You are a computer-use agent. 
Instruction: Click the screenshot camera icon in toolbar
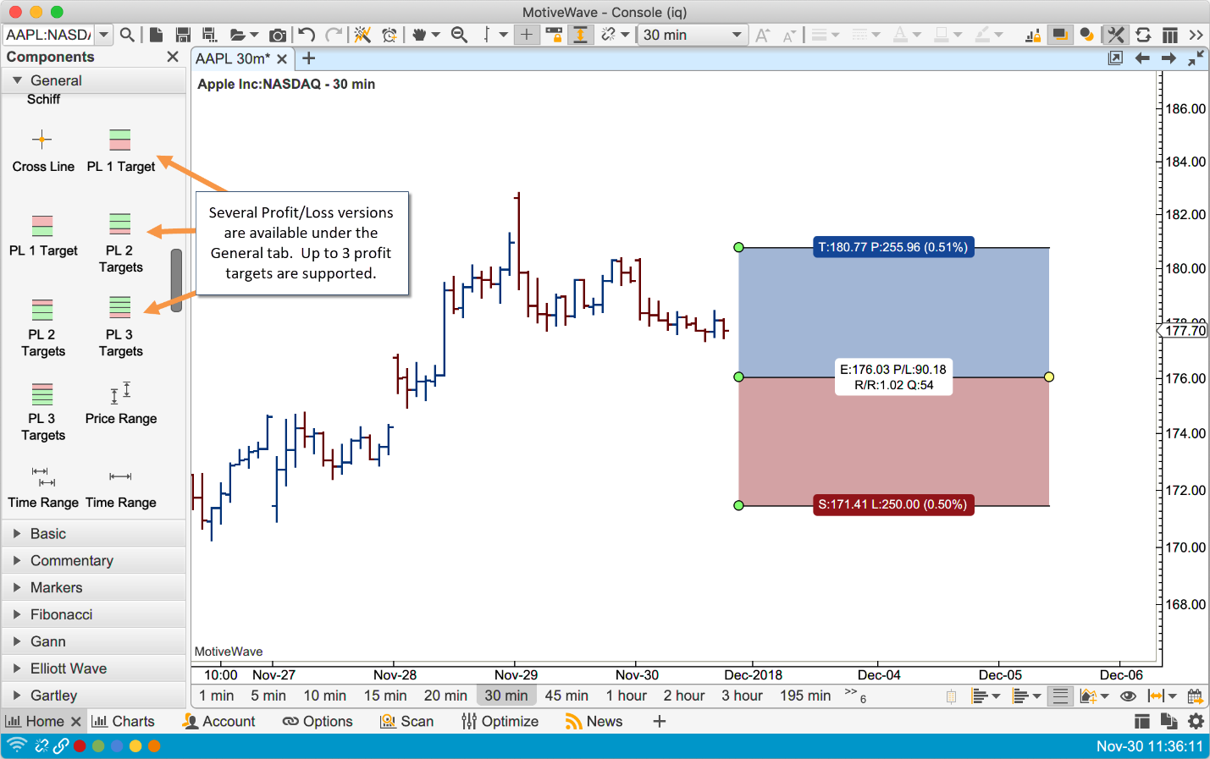coord(277,35)
